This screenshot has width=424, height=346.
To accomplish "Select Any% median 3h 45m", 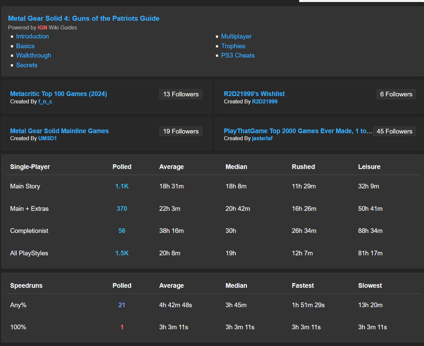I will tap(236, 305).
